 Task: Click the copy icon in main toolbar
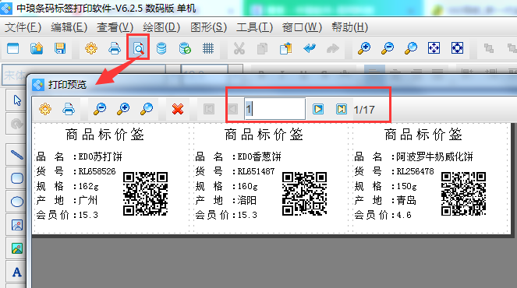click(x=263, y=48)
